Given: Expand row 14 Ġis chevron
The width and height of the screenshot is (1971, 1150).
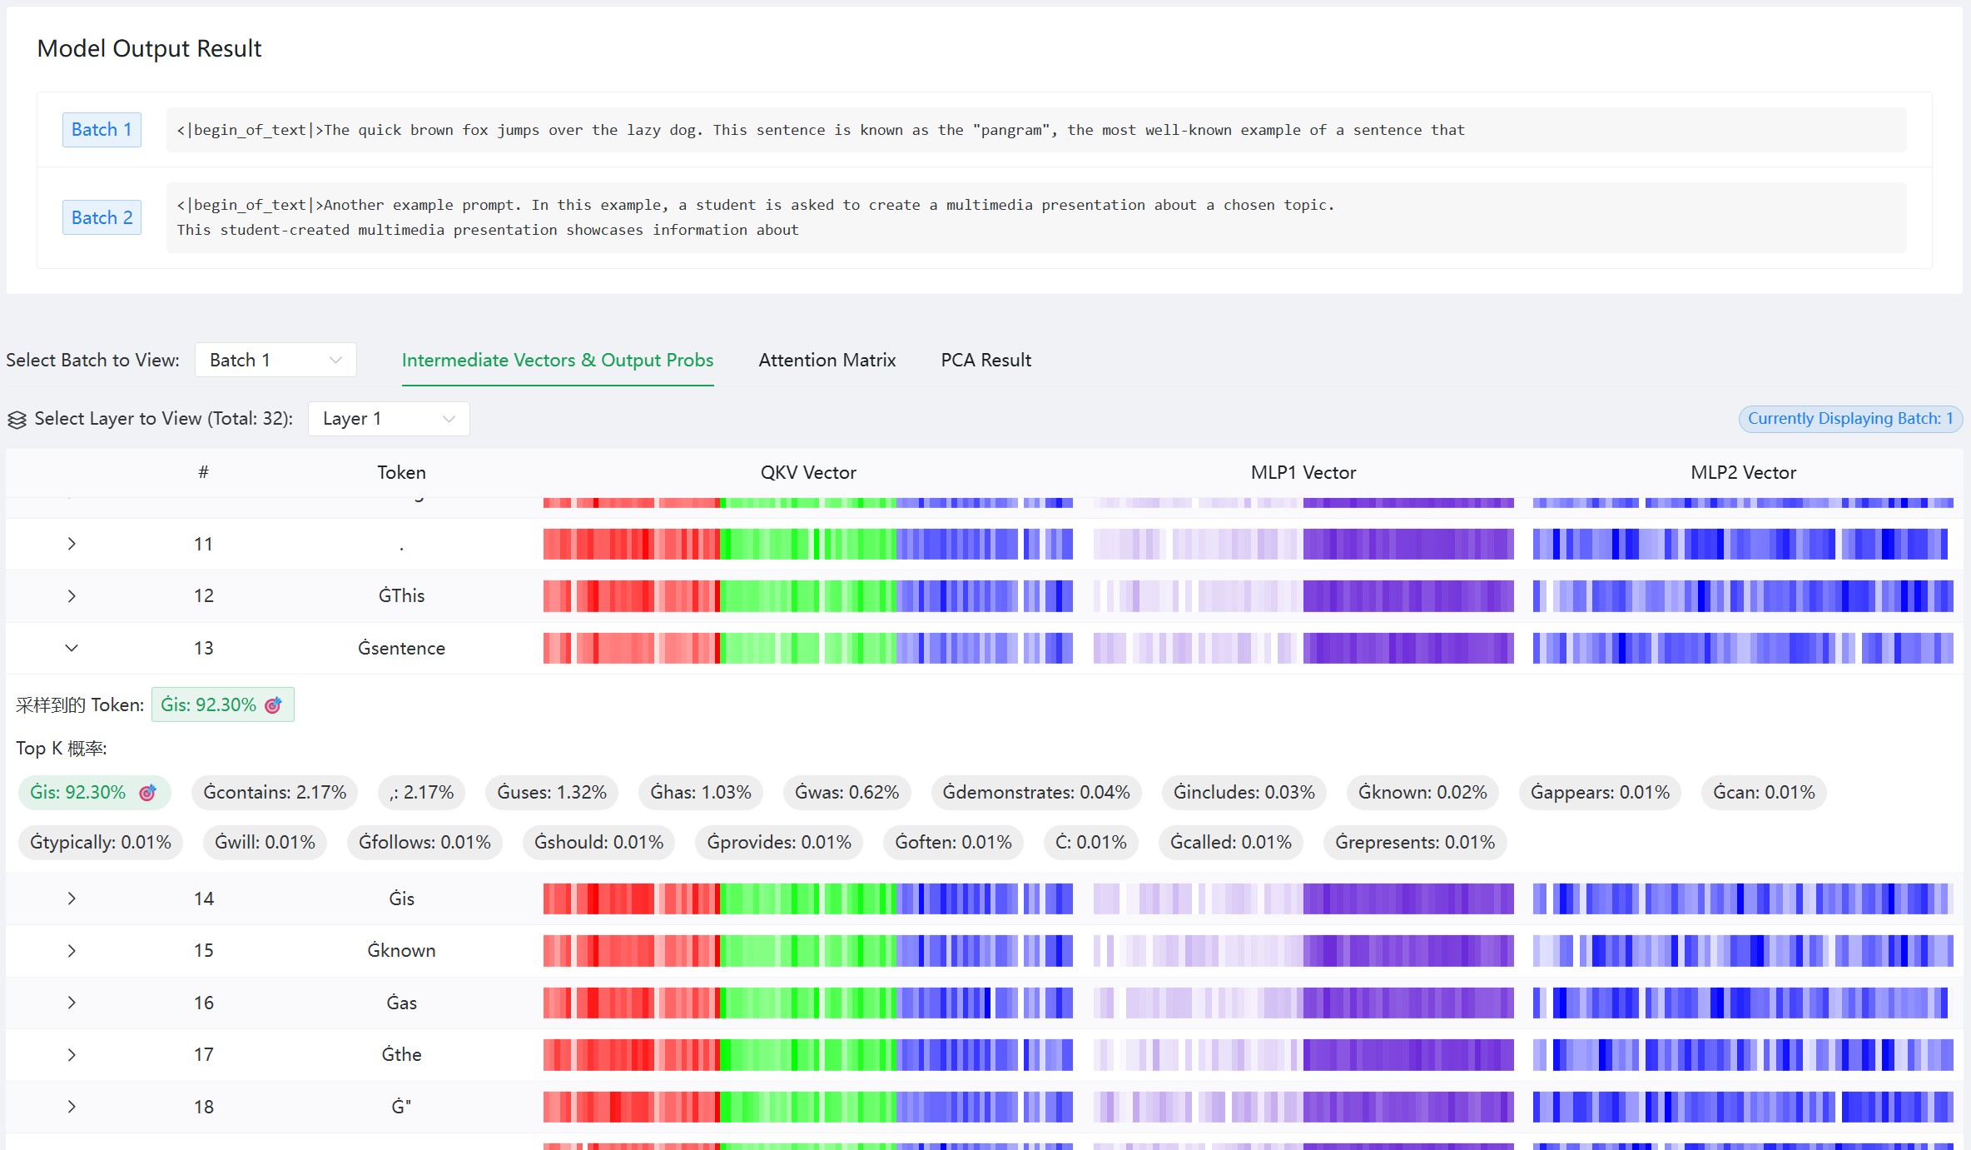Looking at the screenshot, I should point(72,899).
